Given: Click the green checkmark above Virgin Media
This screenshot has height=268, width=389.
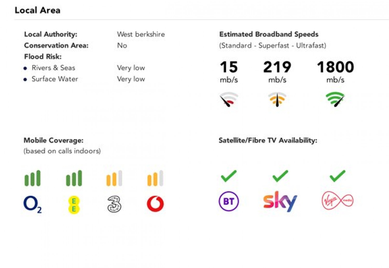Looking at the screenshot, I should 337,176.
